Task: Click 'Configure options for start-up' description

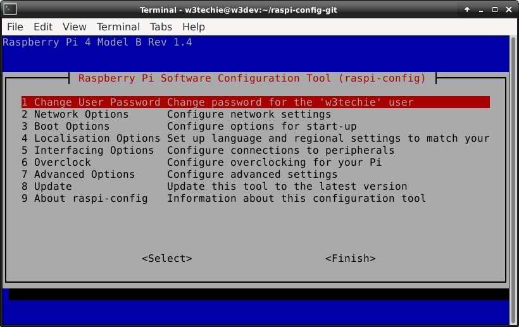Action: [x=262, y=126]
